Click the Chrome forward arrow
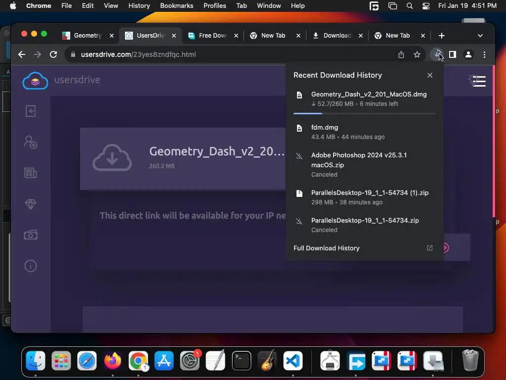Image resolution: width=506 pixels, height=380 pixels. (x=38, y=54)
